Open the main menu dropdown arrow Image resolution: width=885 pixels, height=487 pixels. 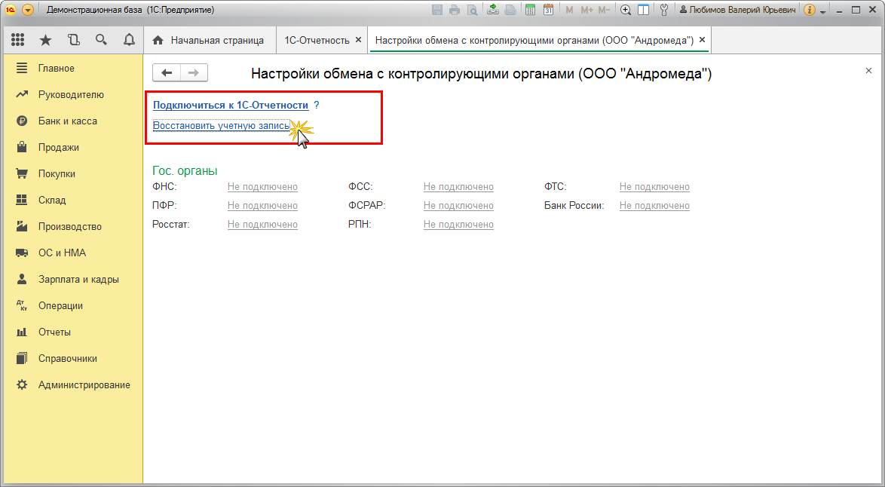tap(28, 10)
